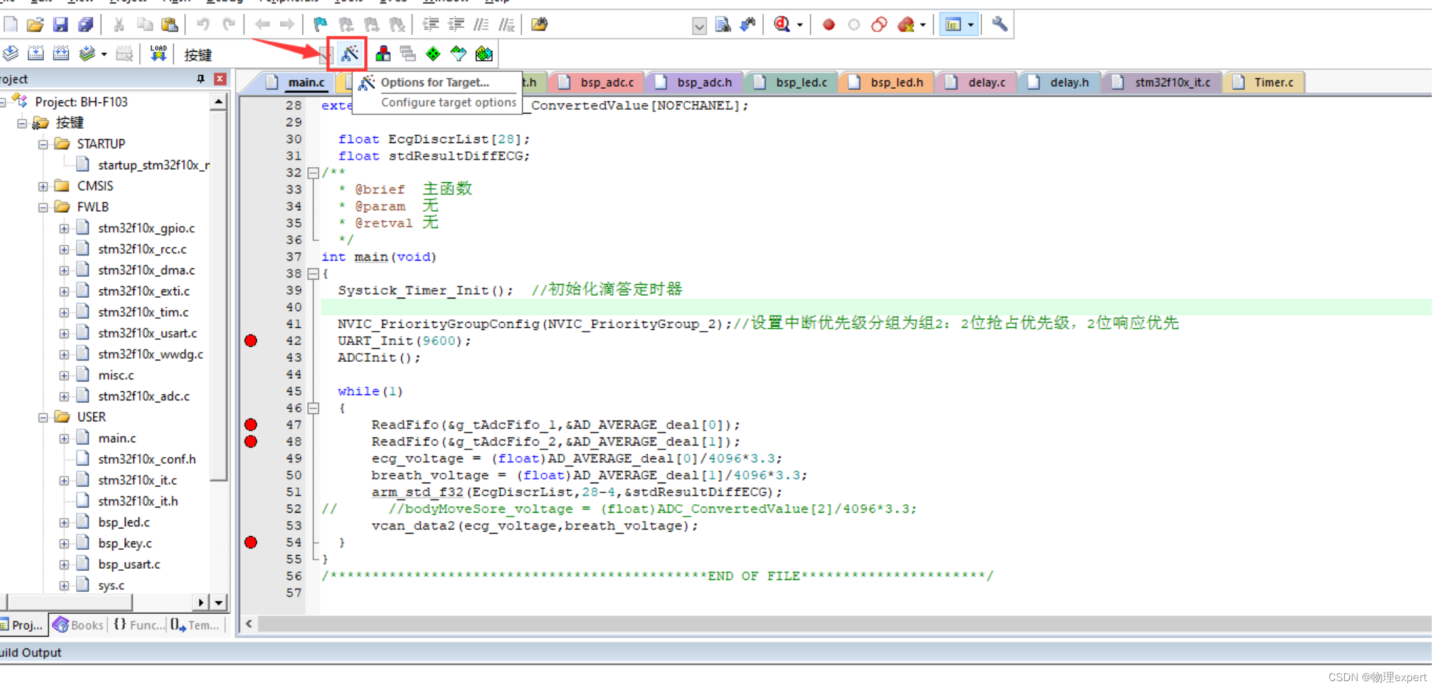Screen dimensions: 1437x689
Task: Collapse comment block at line 32
Action: pyautogui.click(x=314, y=173)
